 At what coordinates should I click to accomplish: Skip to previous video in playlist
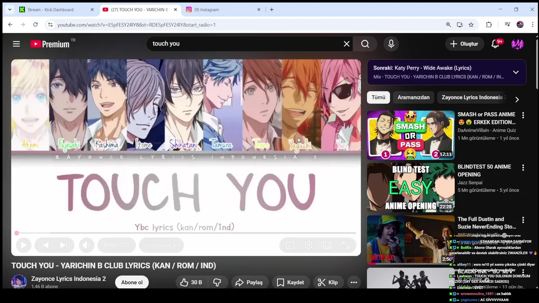coord(45,245)
